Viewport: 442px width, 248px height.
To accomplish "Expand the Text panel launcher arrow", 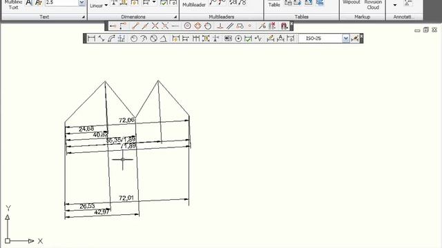I will pos(84,17).
